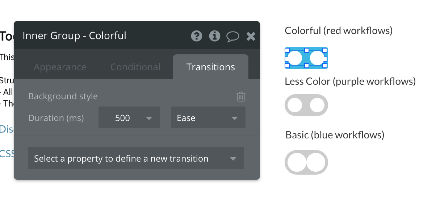Click the top-middle resize handle of the selected toggle
The image size is (436, 200).
(x=306, y=50)
